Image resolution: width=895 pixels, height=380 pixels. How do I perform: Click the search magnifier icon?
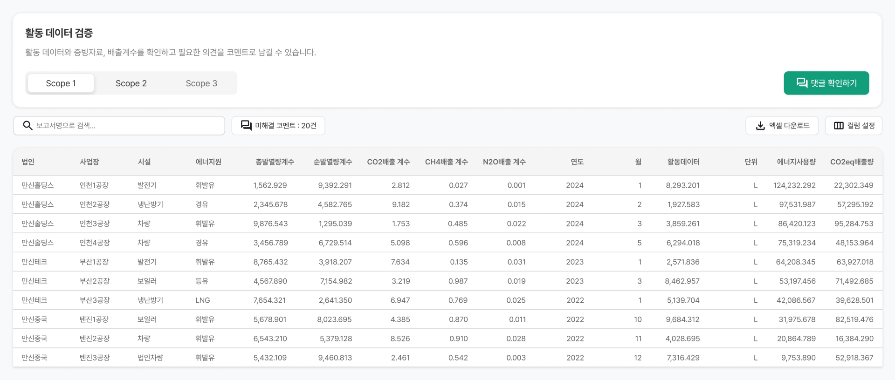(28, 126)
